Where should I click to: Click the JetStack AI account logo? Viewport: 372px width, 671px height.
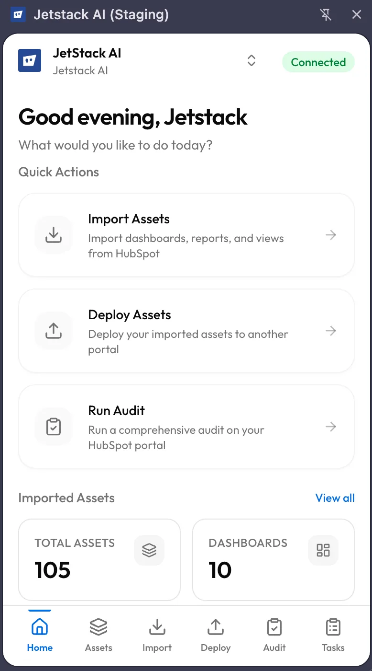point(30,60)
